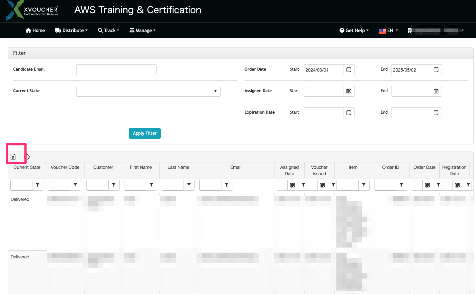The image size is (476, 294).
Task: Open Registration Date column calendar icon
Action: click(x=457, y=185)
